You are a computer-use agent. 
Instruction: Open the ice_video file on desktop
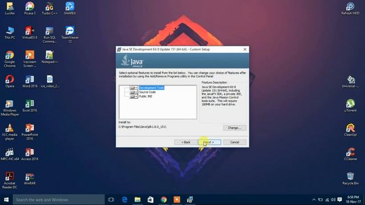pyautogui.click(x=50, y=81)
